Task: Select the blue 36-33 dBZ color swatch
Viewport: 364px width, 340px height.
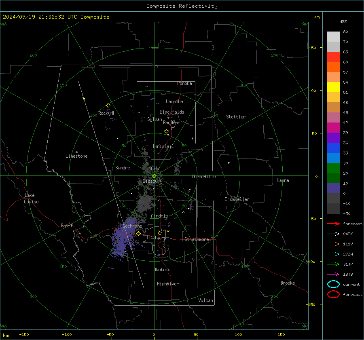Action: (333, 148)
